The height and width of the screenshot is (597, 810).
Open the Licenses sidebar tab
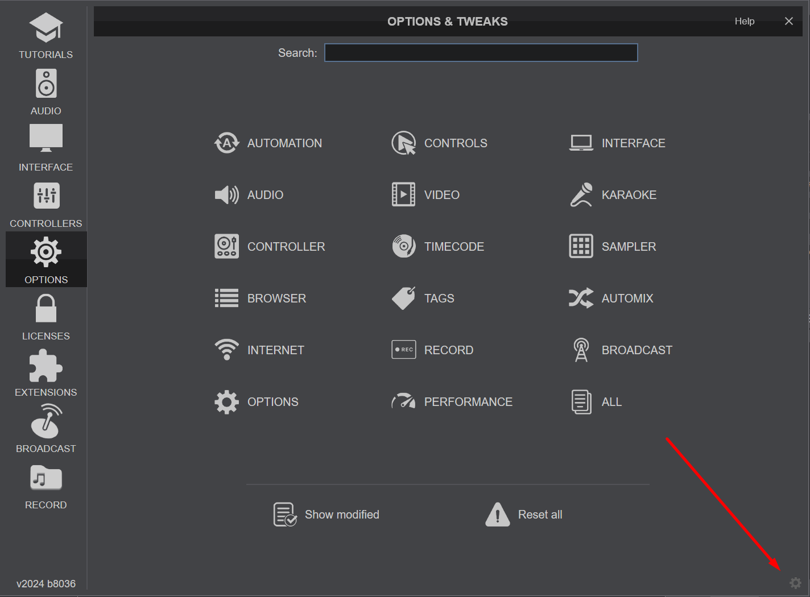pos(46,317)
